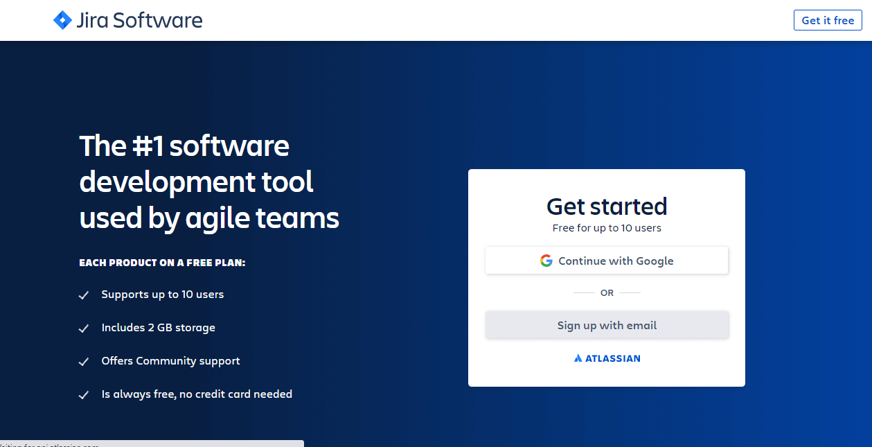
Task: Select Sign up with email
Action: click(607, 324)
